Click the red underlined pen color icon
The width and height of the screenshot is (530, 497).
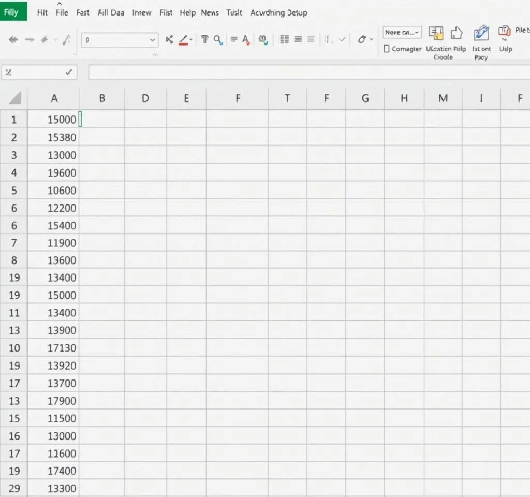pyautogui.click(x=183, y=39)
